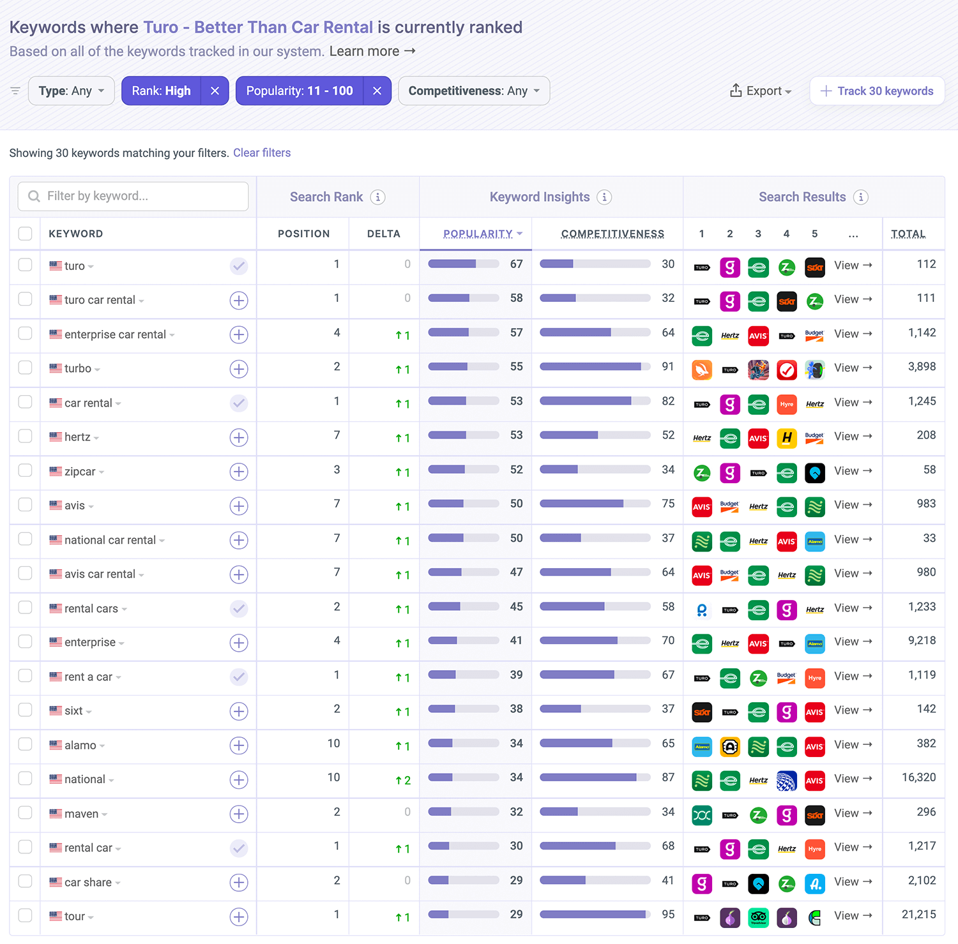
Task: Click Track 30 keywords button
Action: coord(877,91)
